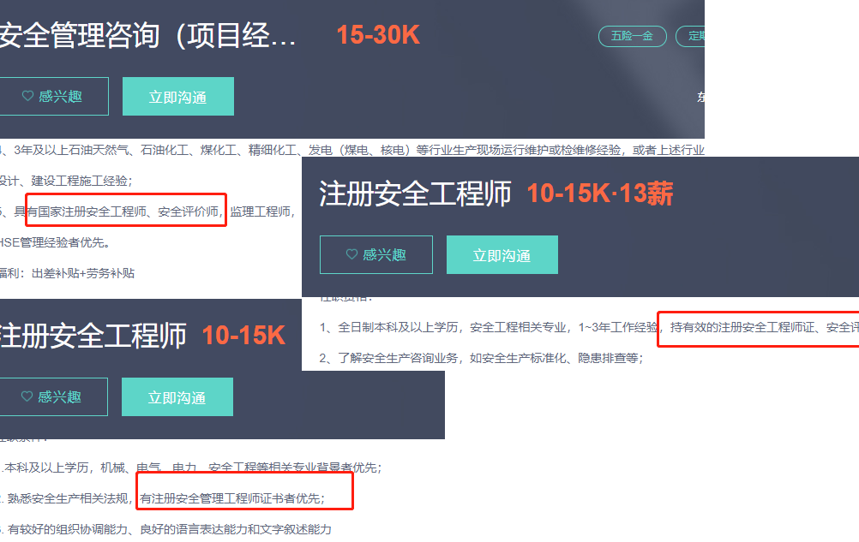Click the orange 15-30K salary label
Viewport: 859px width, 542px height.
pos(378,35)
